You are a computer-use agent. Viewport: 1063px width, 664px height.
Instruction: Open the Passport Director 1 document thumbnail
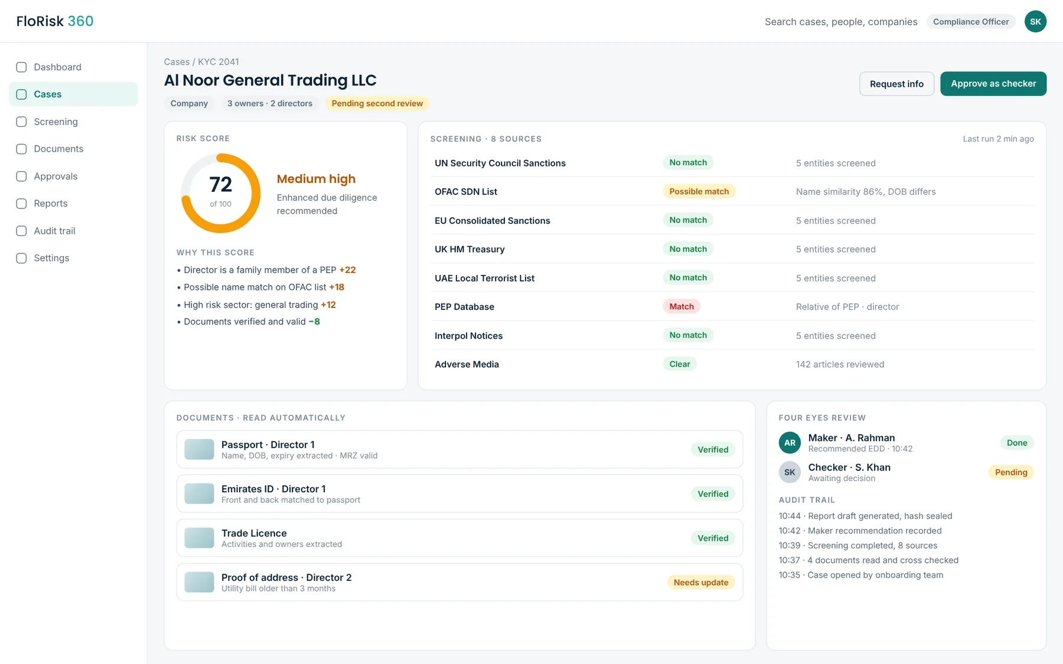[x=199, y=449]
